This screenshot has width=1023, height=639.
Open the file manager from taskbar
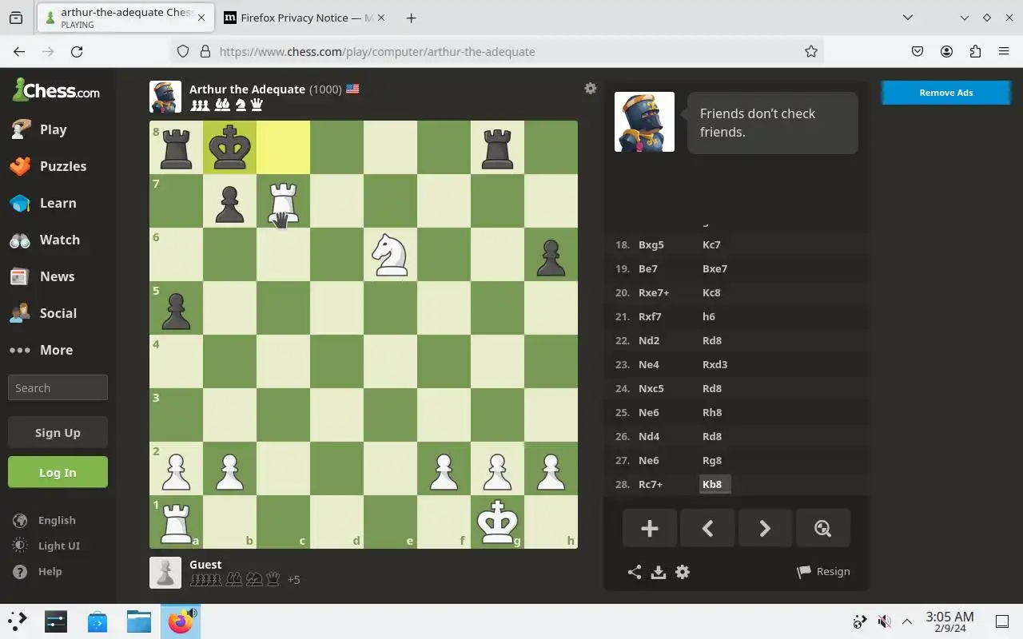pos(138,621)
